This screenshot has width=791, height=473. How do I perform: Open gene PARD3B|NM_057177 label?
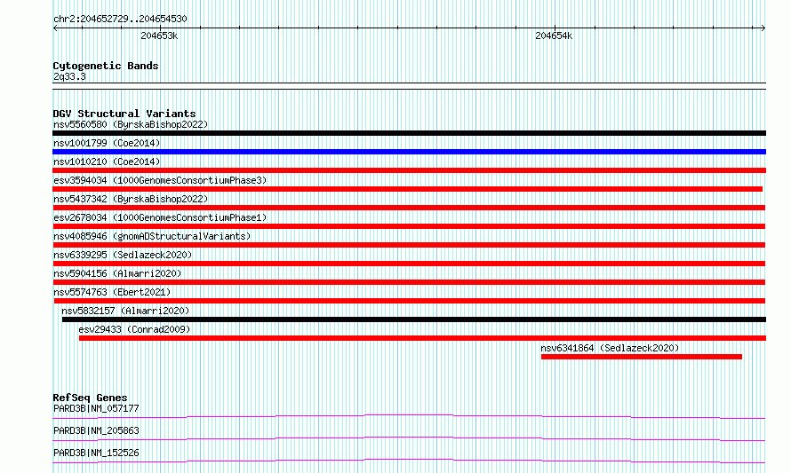96,408
